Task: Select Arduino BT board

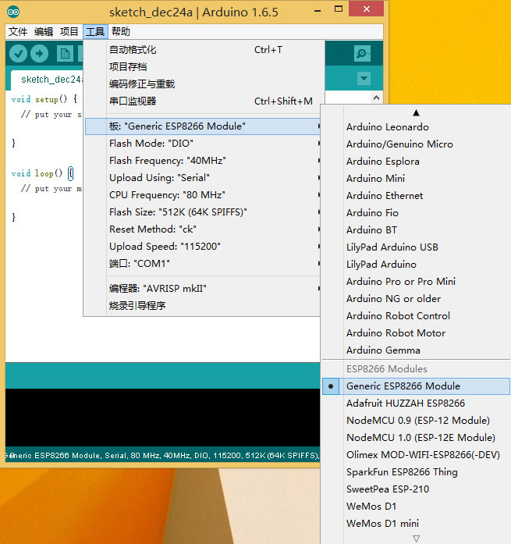Action: click(x=417, y=230)
